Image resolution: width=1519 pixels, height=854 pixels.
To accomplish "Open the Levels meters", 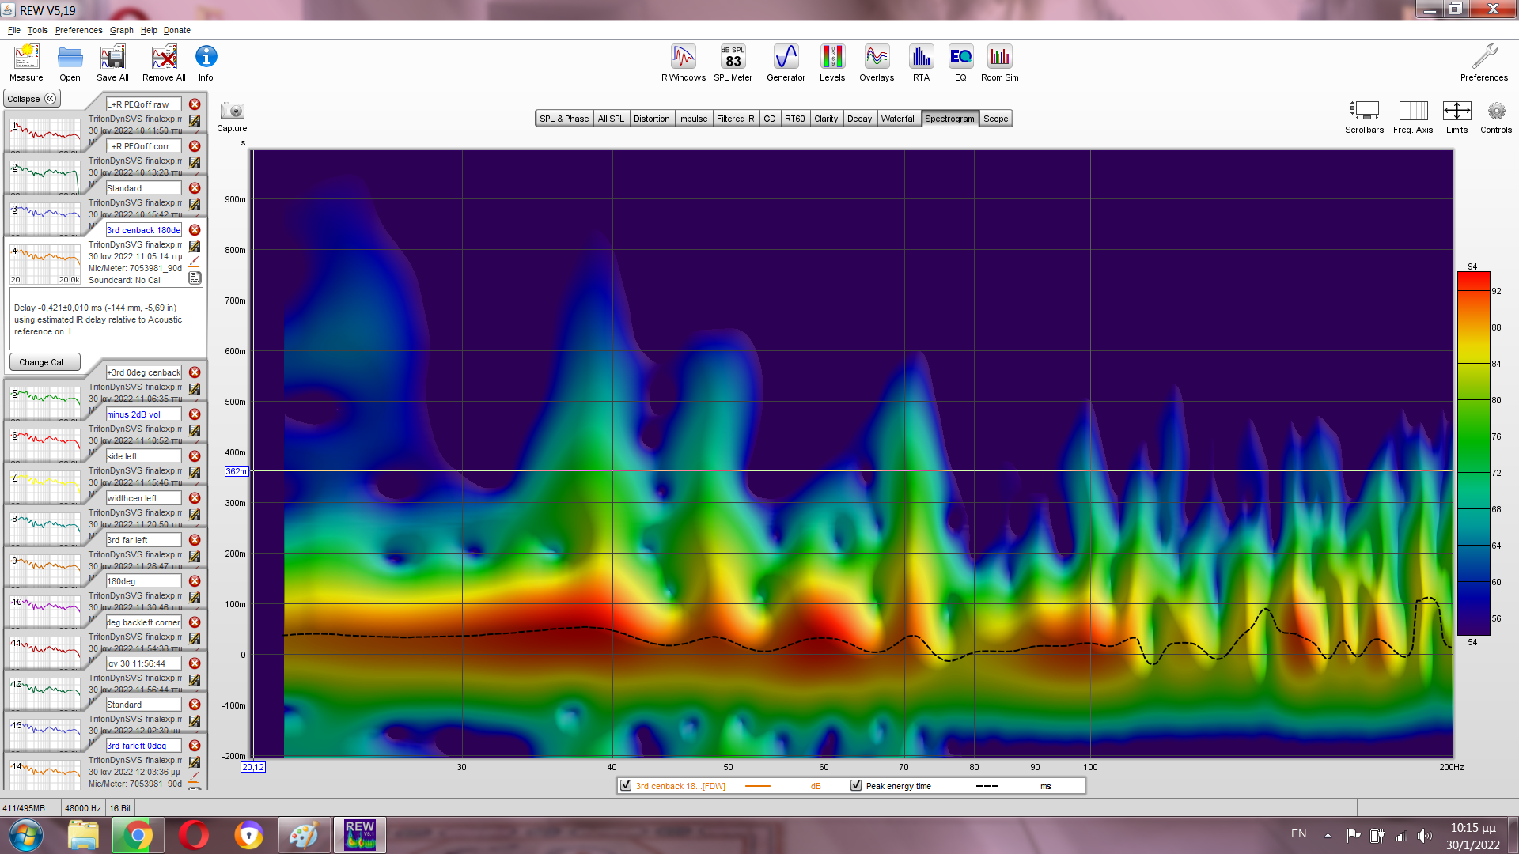I will (x=832, y=63).
